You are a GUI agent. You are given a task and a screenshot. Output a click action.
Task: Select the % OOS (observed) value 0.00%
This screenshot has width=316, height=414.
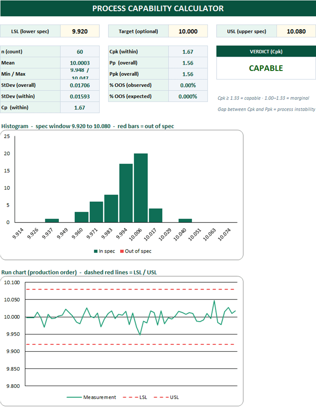(x=188, y=85)
